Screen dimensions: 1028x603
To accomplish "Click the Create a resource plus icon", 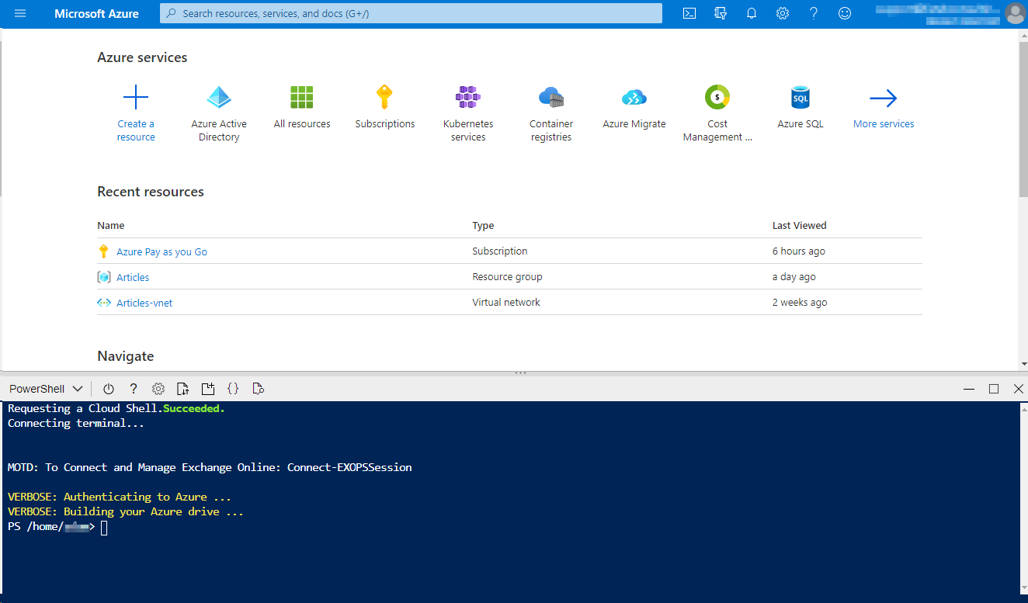I will point(136,98).
